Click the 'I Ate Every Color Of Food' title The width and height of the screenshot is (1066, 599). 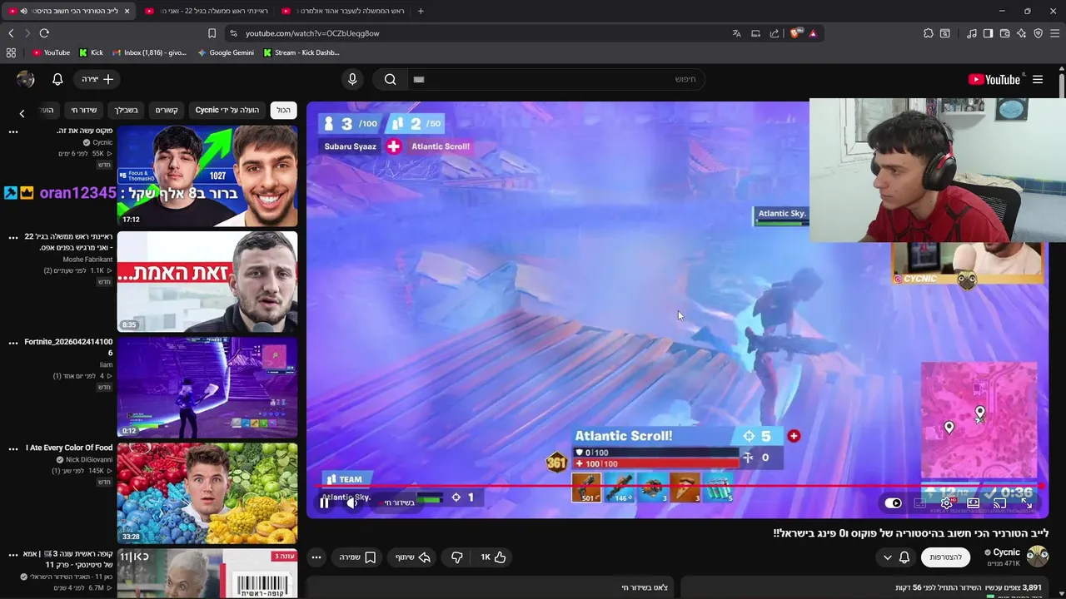[x=69, y=448]
